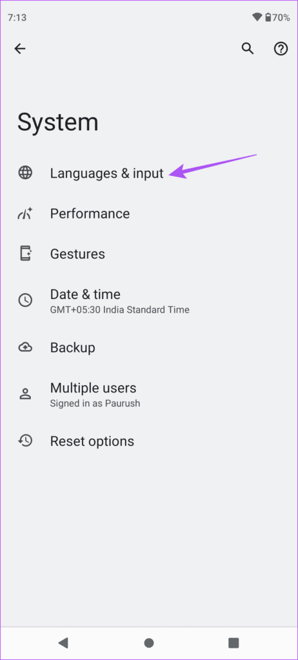This screenshot has width=298, height=660.
Task: Choose Reset options
Action: point(149,441)
